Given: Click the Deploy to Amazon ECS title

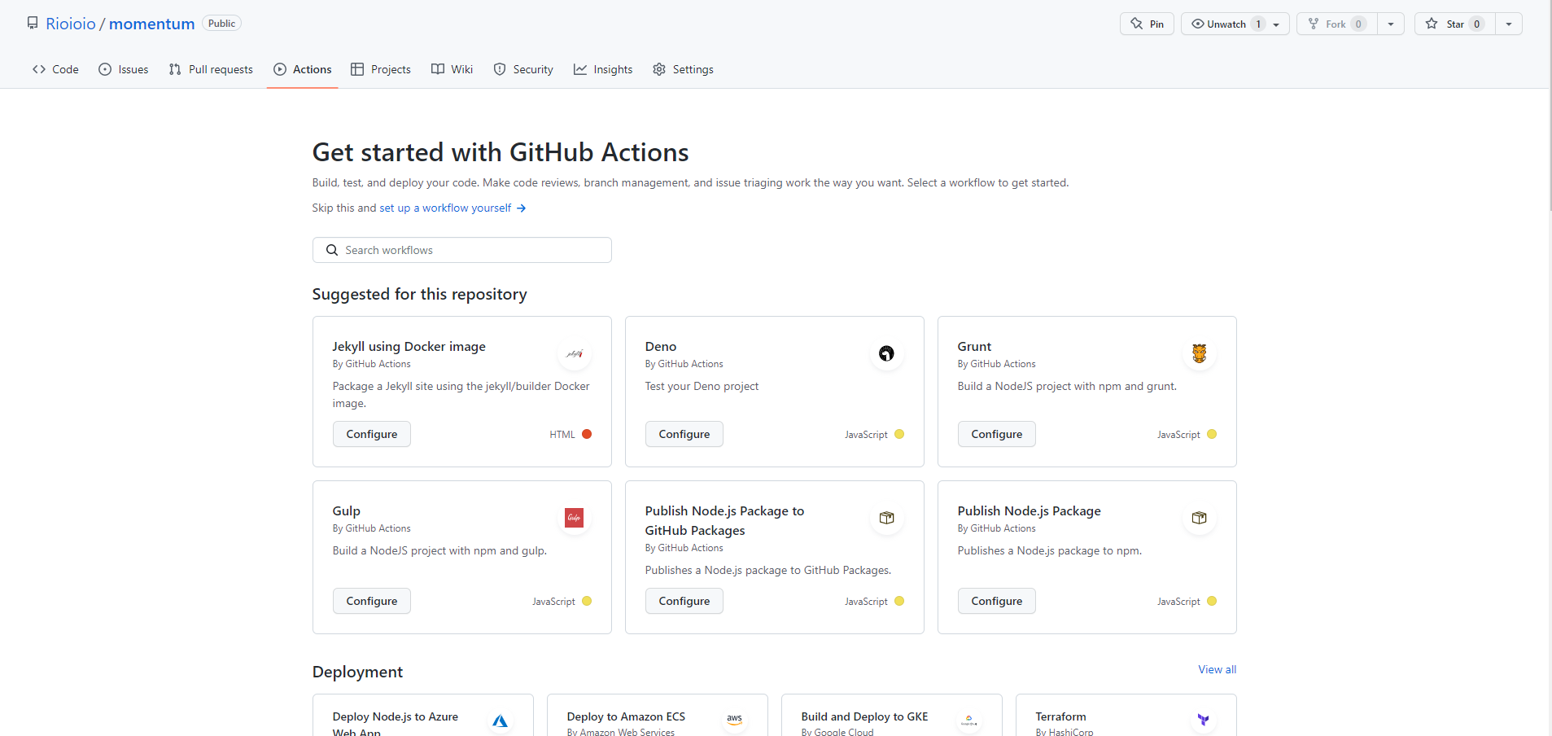Looking at the screenshot, I should click(x=626, y=716).
